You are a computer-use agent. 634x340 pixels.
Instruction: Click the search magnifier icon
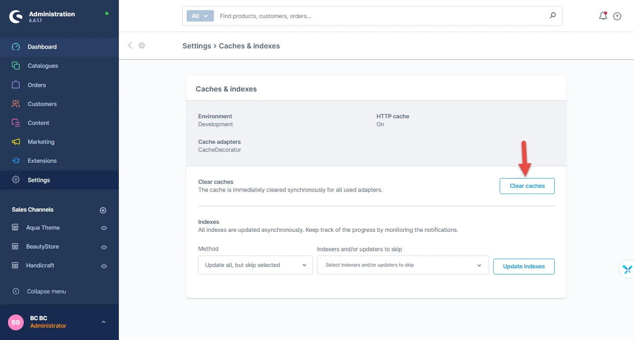tap(553, 16)
